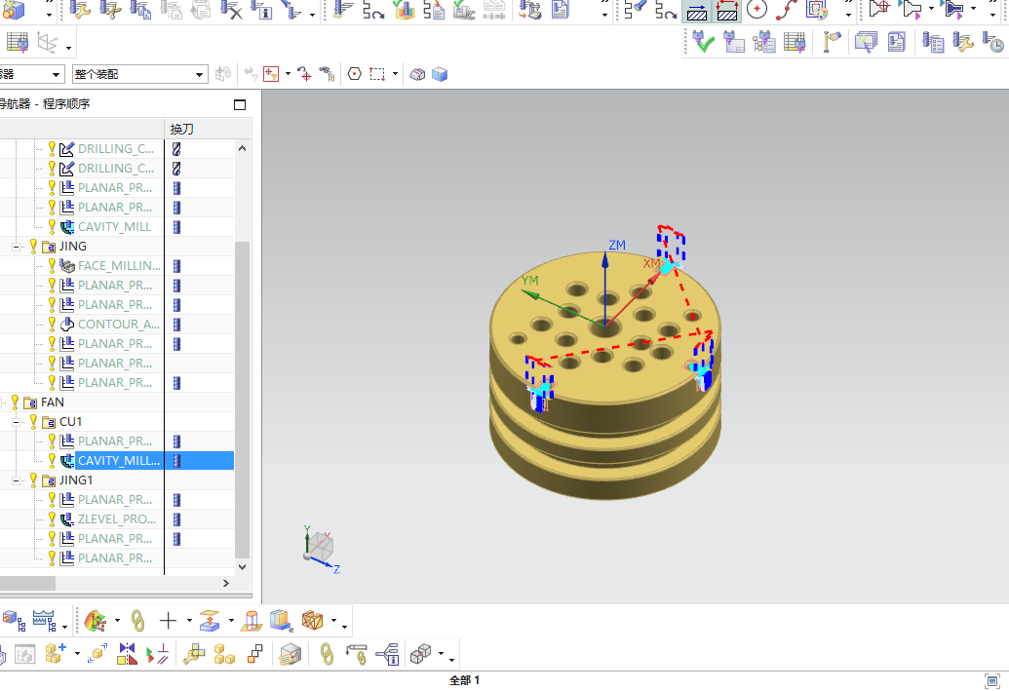Click the status bar icon at bottom right
This screenshot has height=691, width=1009.
point(992,680)
